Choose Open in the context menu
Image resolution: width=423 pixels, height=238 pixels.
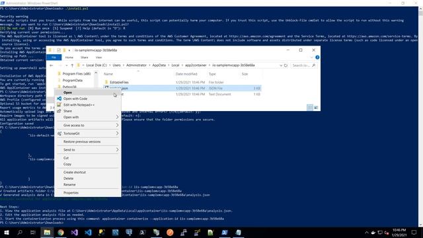tap(88, 93)
